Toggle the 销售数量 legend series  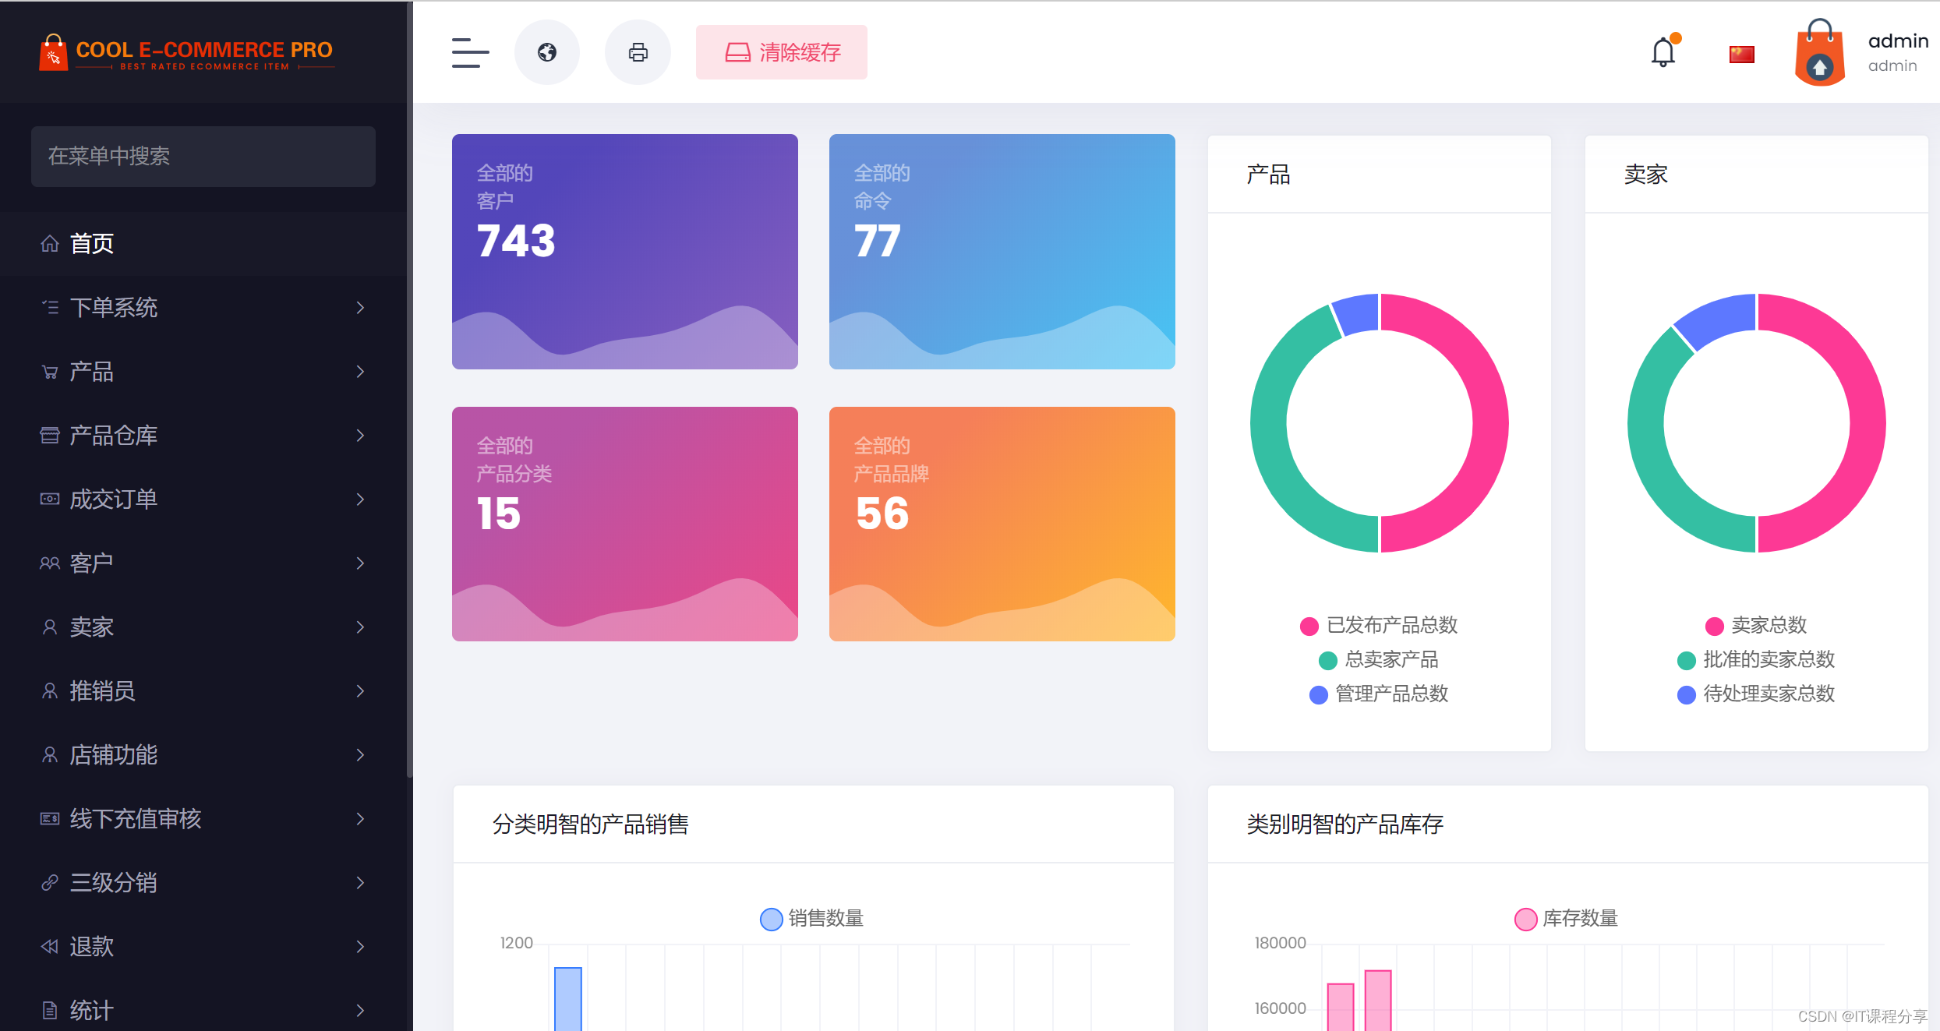(x=812, y=918)
